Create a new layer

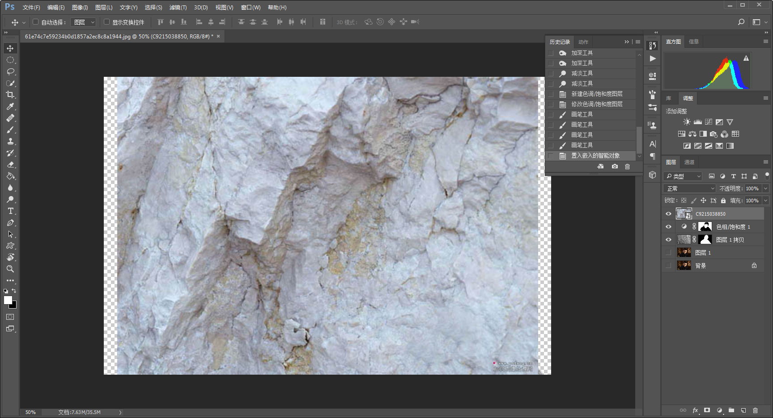click(x=743, y=410)
